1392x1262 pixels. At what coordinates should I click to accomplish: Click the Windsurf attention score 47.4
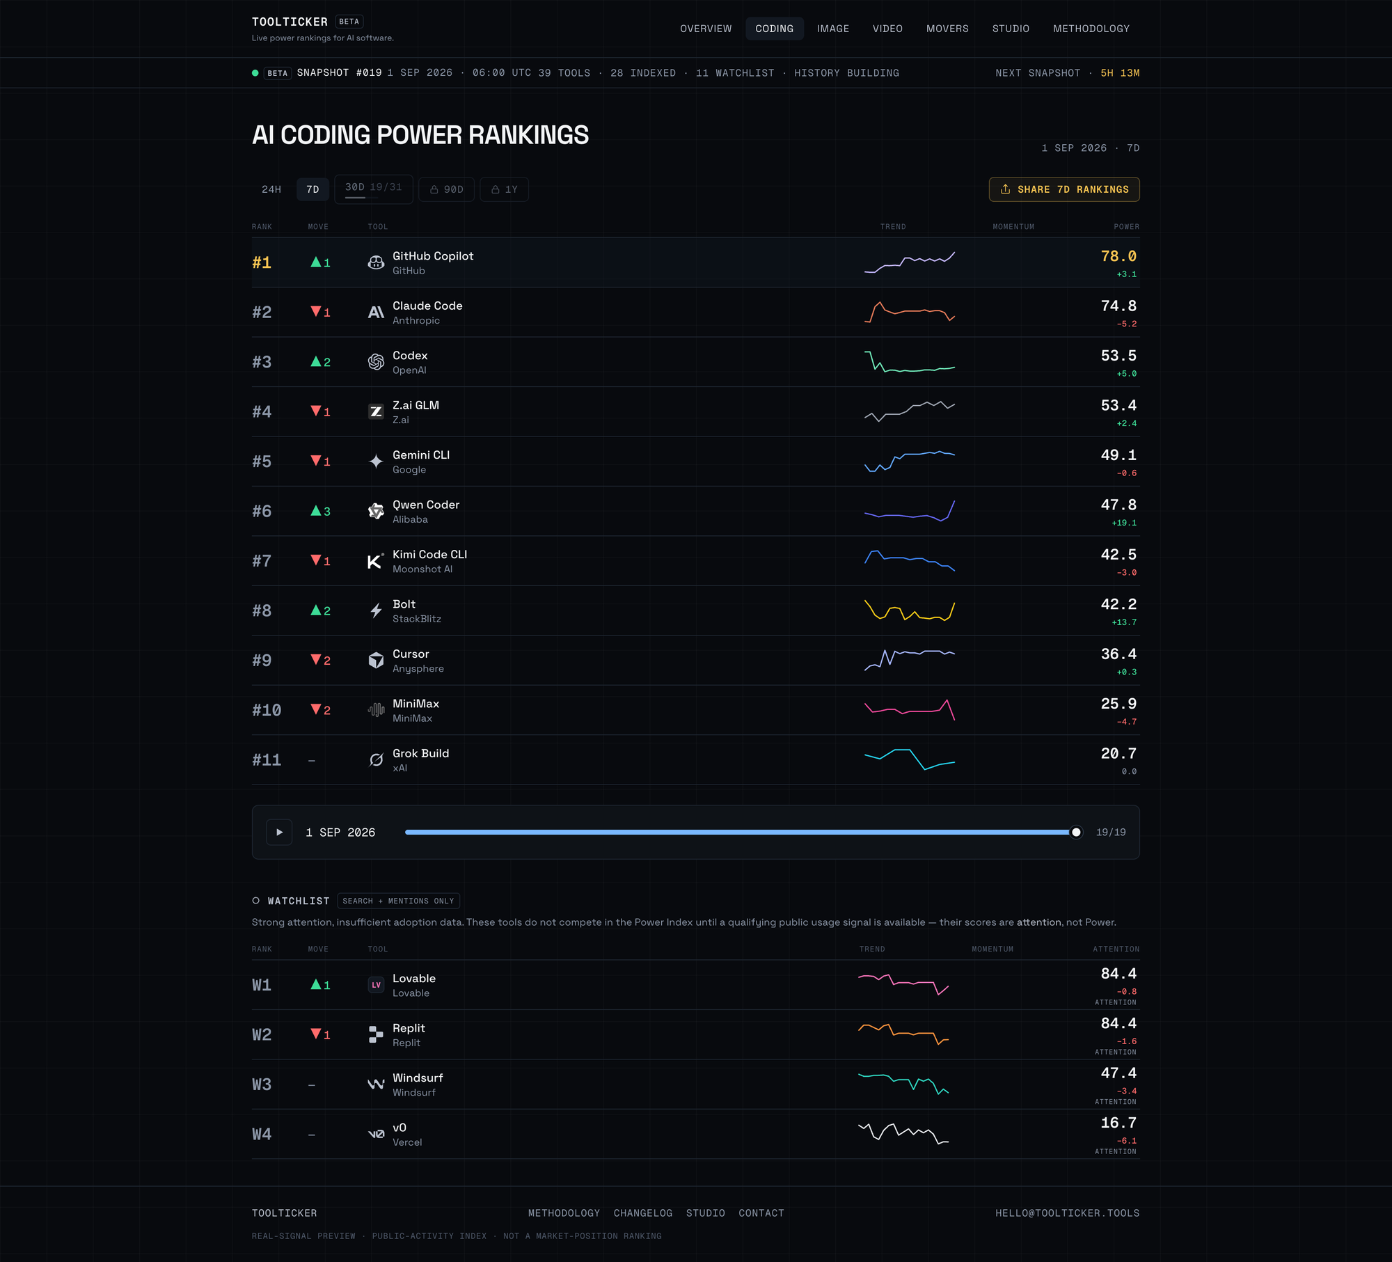click(1118, 1073)
